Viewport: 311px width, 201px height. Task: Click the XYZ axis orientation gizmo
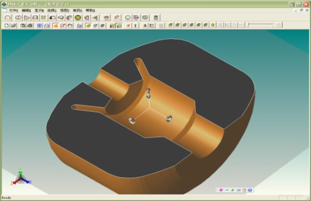20,177
